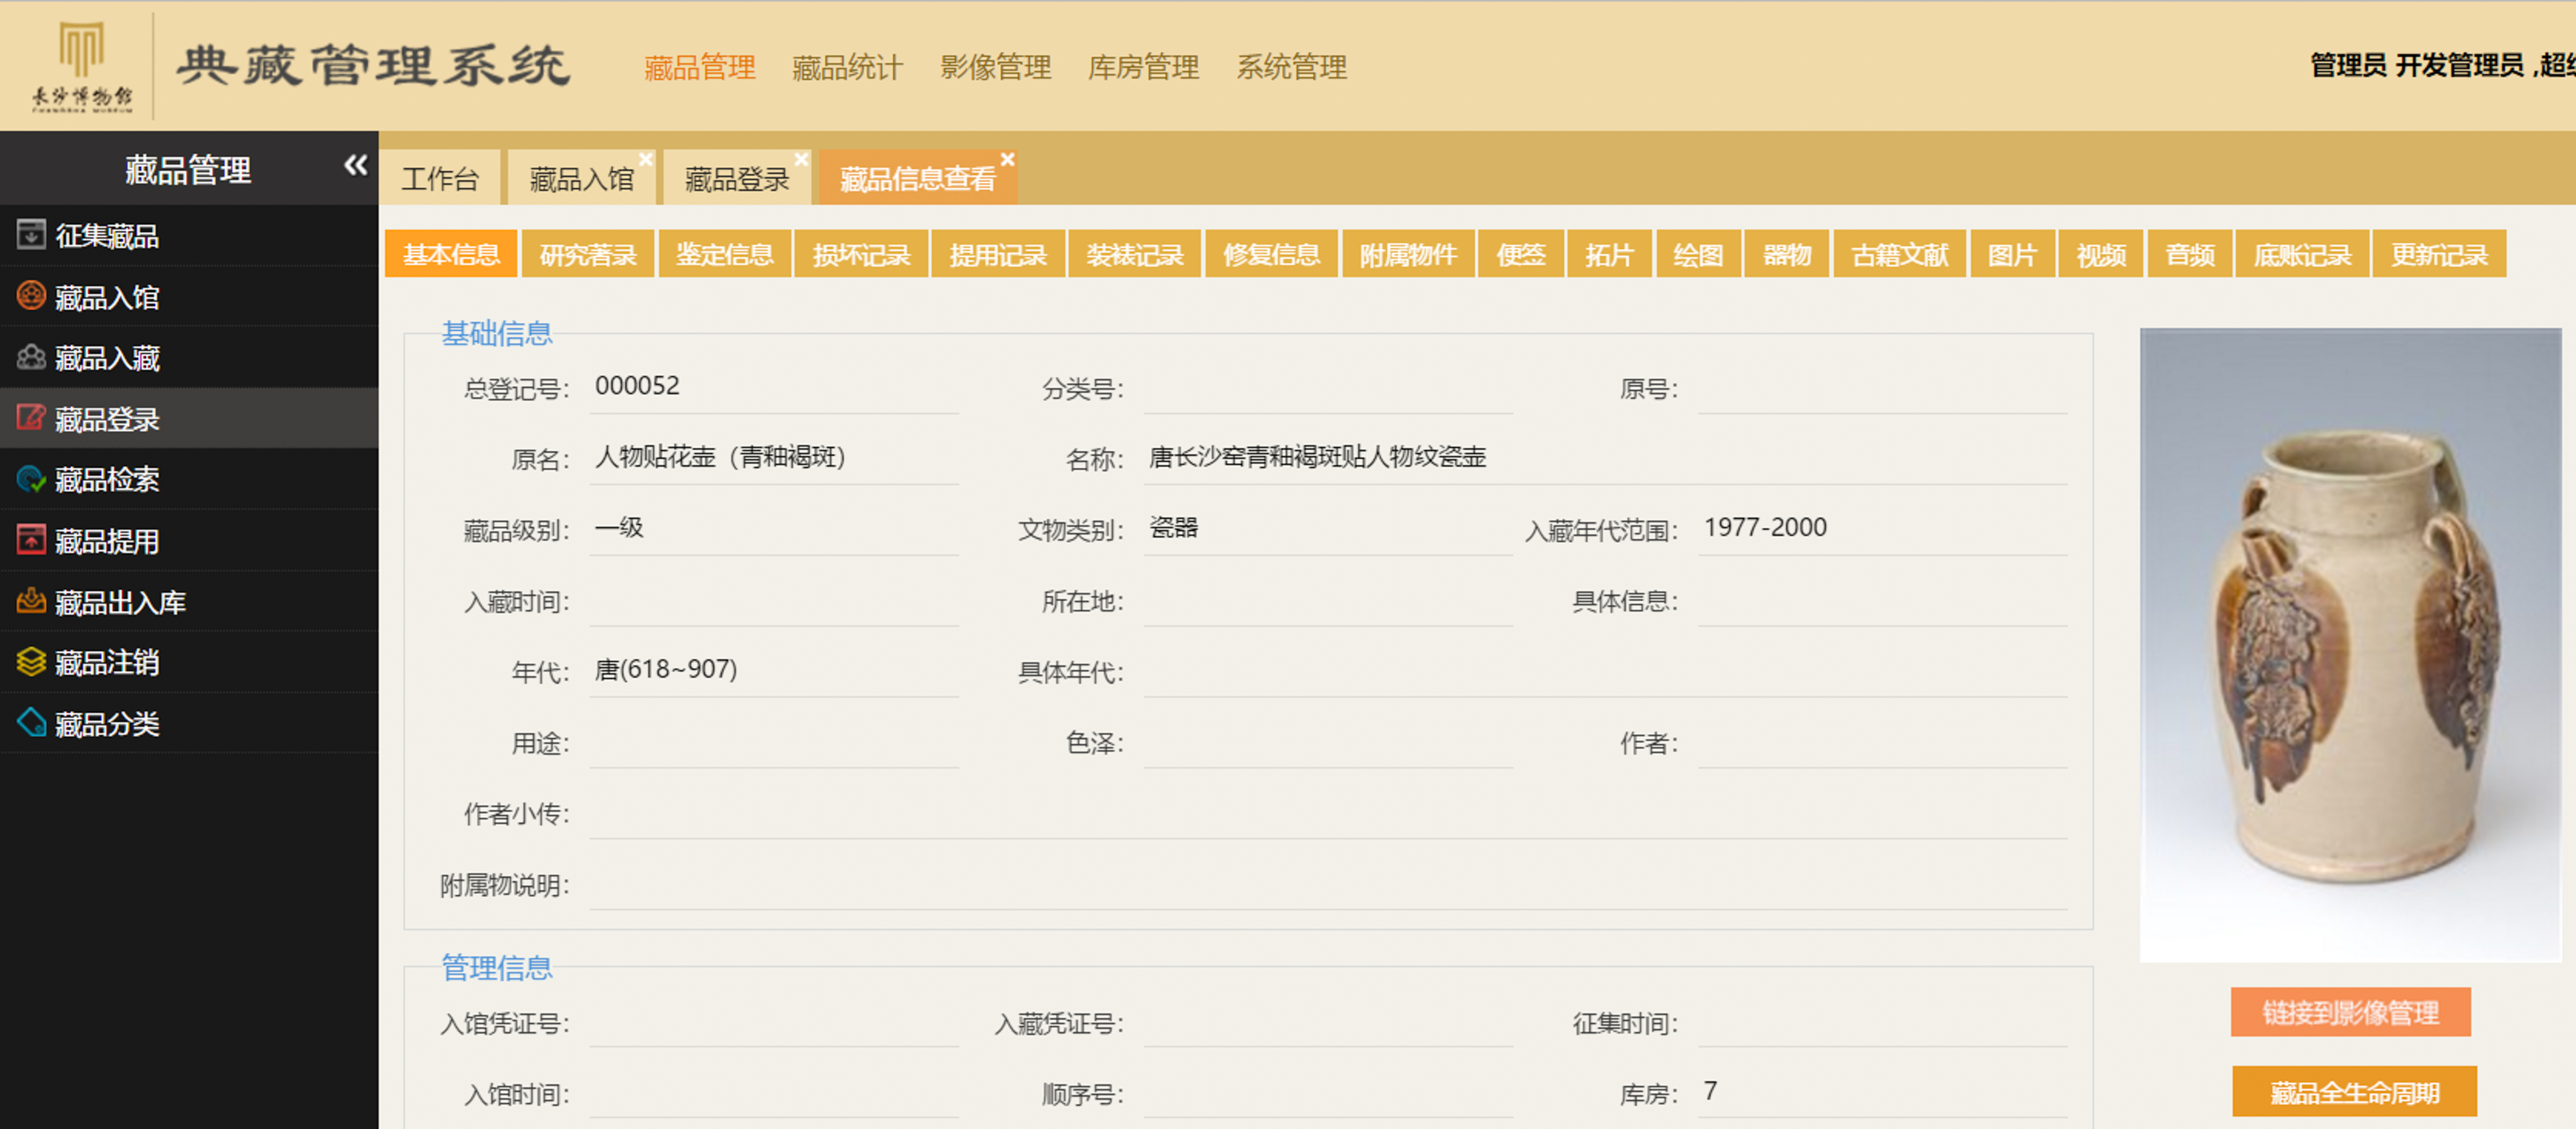Click the 藏品分类 sidebar icon
The image size is (2576, 1129).
[31, 723]
